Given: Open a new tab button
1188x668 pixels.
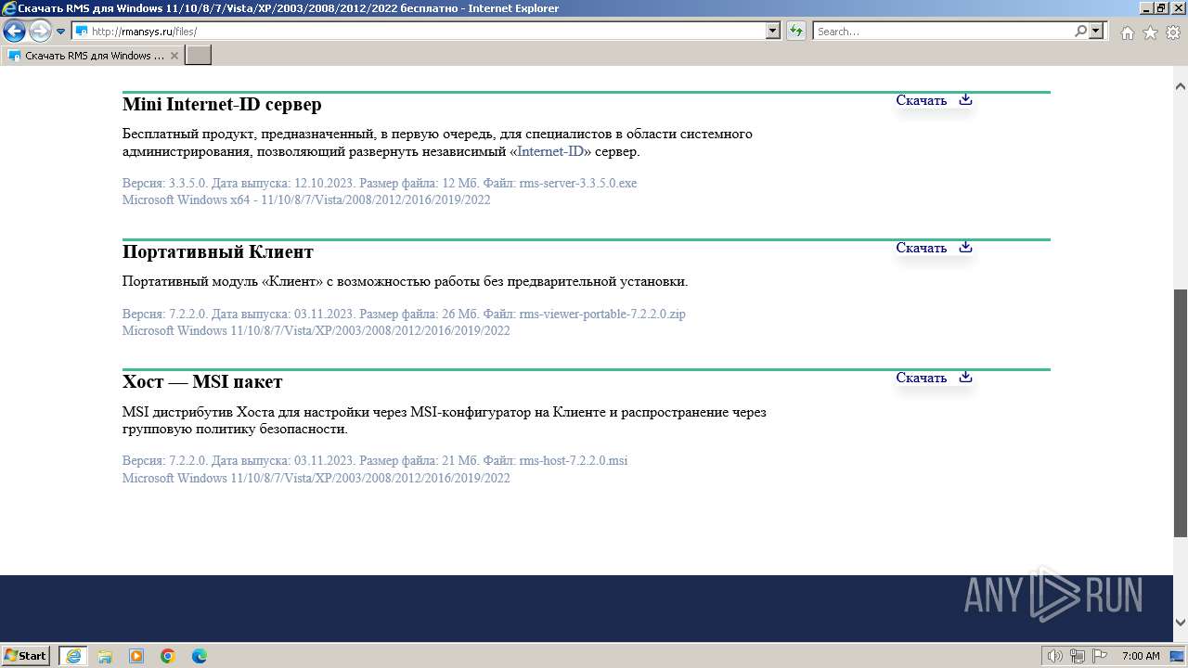Looking at the screenshot, I should click(199, 56).
